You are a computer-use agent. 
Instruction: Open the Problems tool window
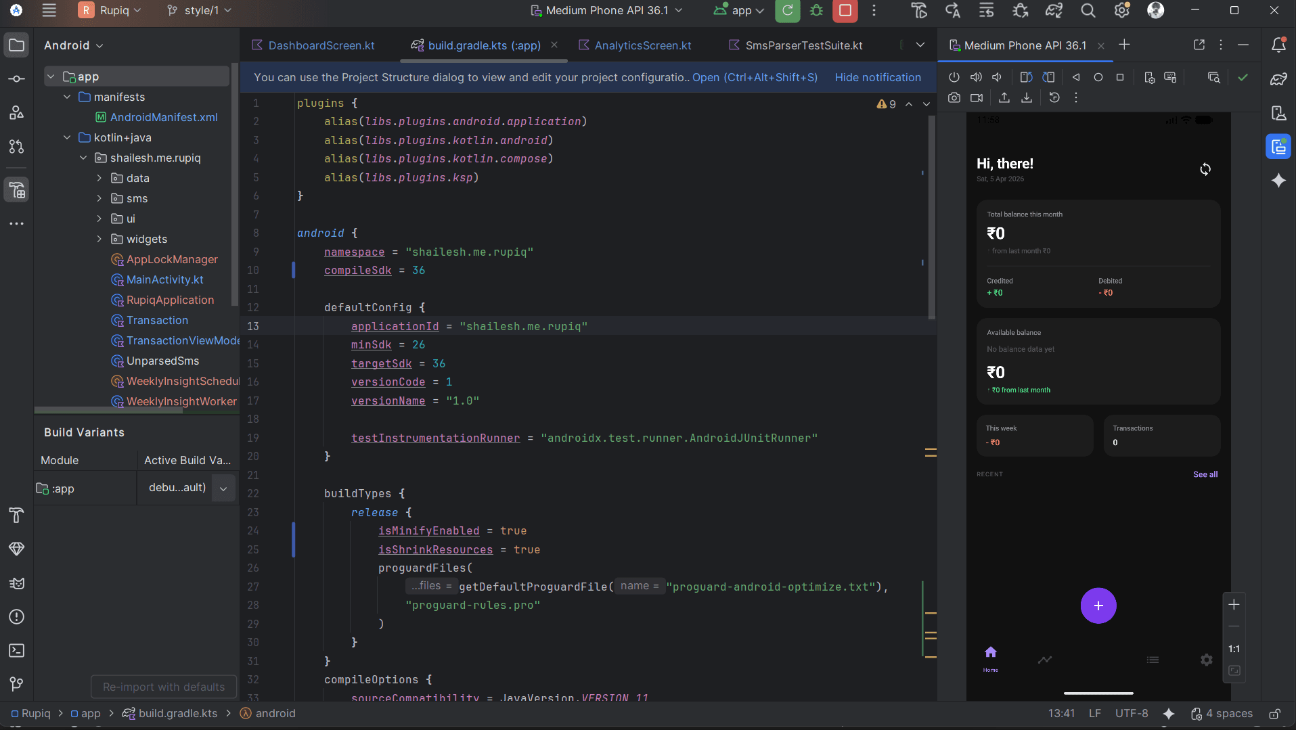pyautogui.click(x=17, y=617)
